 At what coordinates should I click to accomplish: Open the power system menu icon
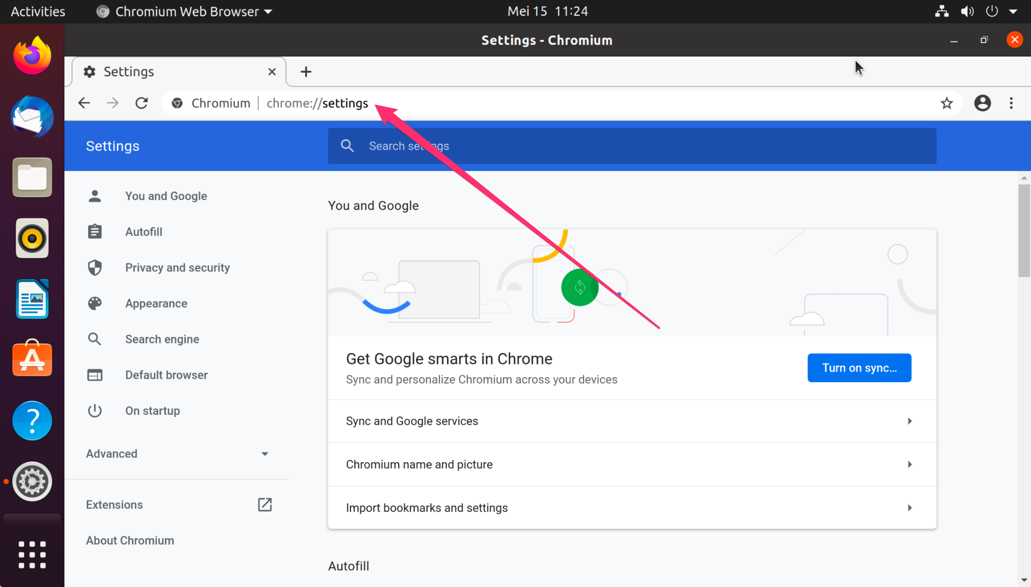pyautogui.click(x=991, y=11)
